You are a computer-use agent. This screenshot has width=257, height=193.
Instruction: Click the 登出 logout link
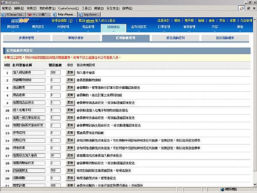coord(112,20)
